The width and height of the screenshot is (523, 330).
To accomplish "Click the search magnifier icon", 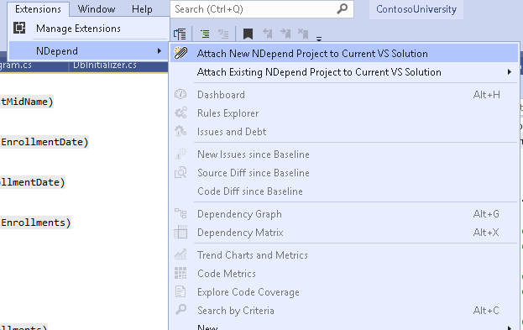I will coord(342,9).
